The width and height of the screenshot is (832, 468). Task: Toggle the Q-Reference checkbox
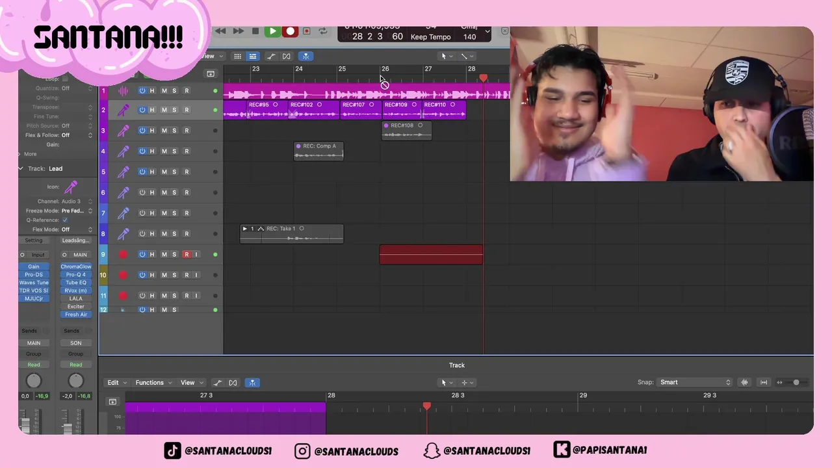pos(65,220)
